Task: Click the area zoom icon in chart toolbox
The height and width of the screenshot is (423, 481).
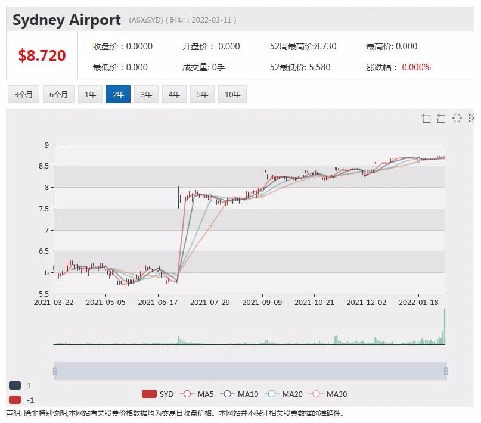Action: (426, 118)
